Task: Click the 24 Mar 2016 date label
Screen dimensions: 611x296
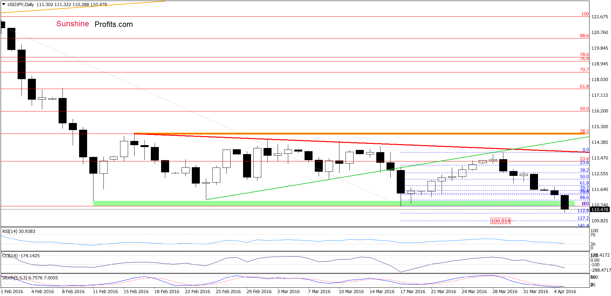Action: point(474,292)
